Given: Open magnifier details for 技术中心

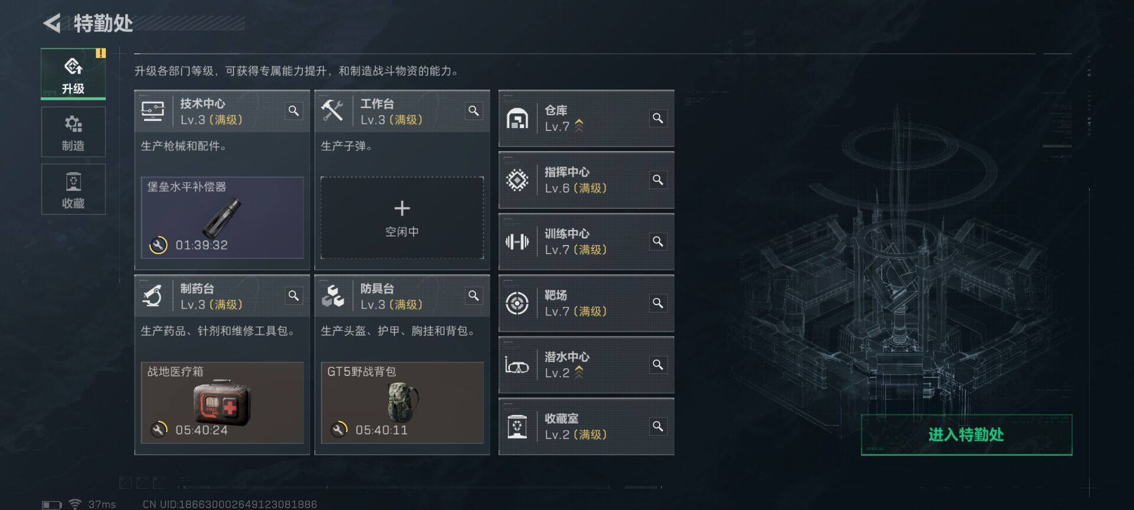Looking at the screenshot, I should 294,110.
